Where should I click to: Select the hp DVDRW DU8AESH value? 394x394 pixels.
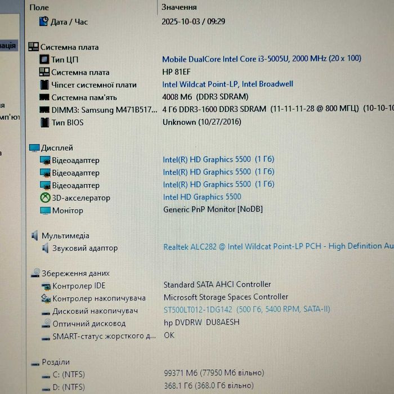tap(202, 322)
